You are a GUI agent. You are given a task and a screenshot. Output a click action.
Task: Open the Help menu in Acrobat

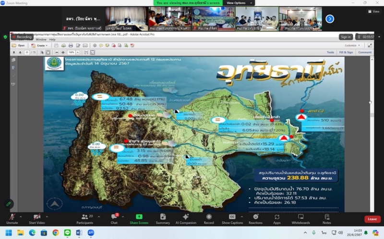point(52,39)
